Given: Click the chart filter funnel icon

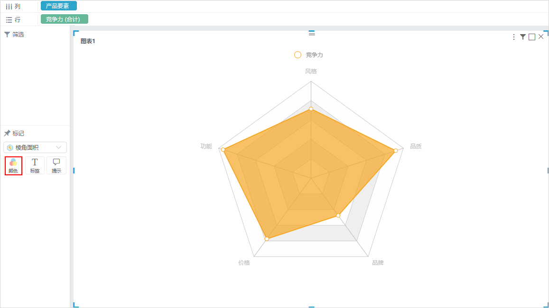Looking at the screenshot, I should (523, 36).
